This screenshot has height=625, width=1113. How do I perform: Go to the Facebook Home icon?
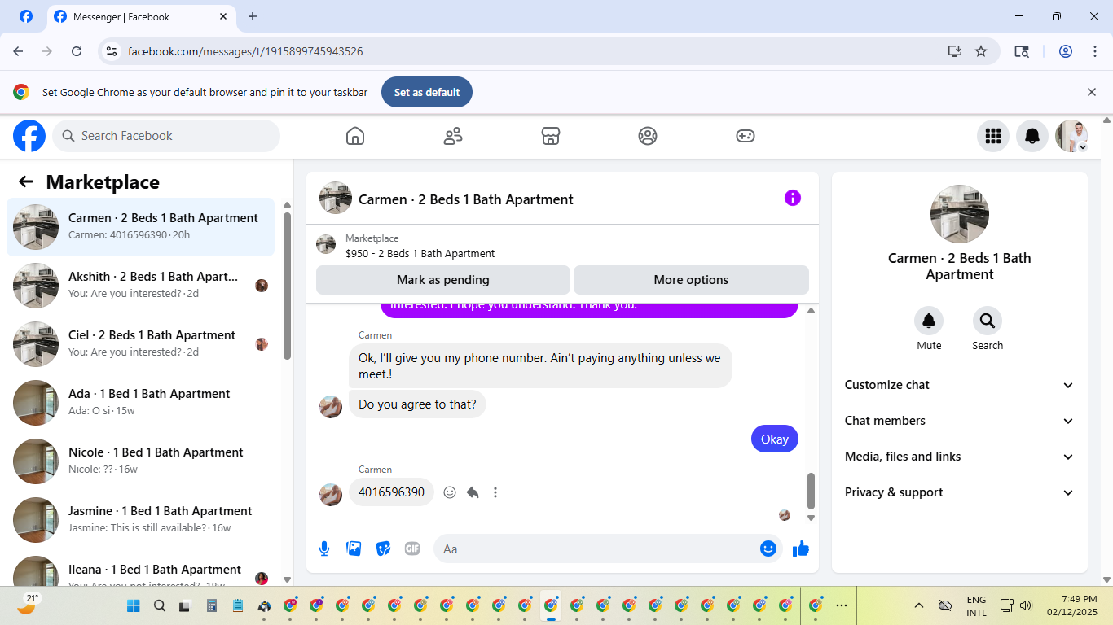[x=355, y=136]
